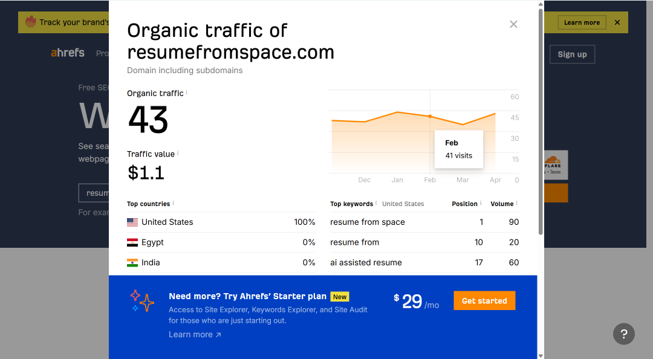Viewport: 653px width, 359px height.
Task: Click the United States flag icon
Action: [132, 222]
